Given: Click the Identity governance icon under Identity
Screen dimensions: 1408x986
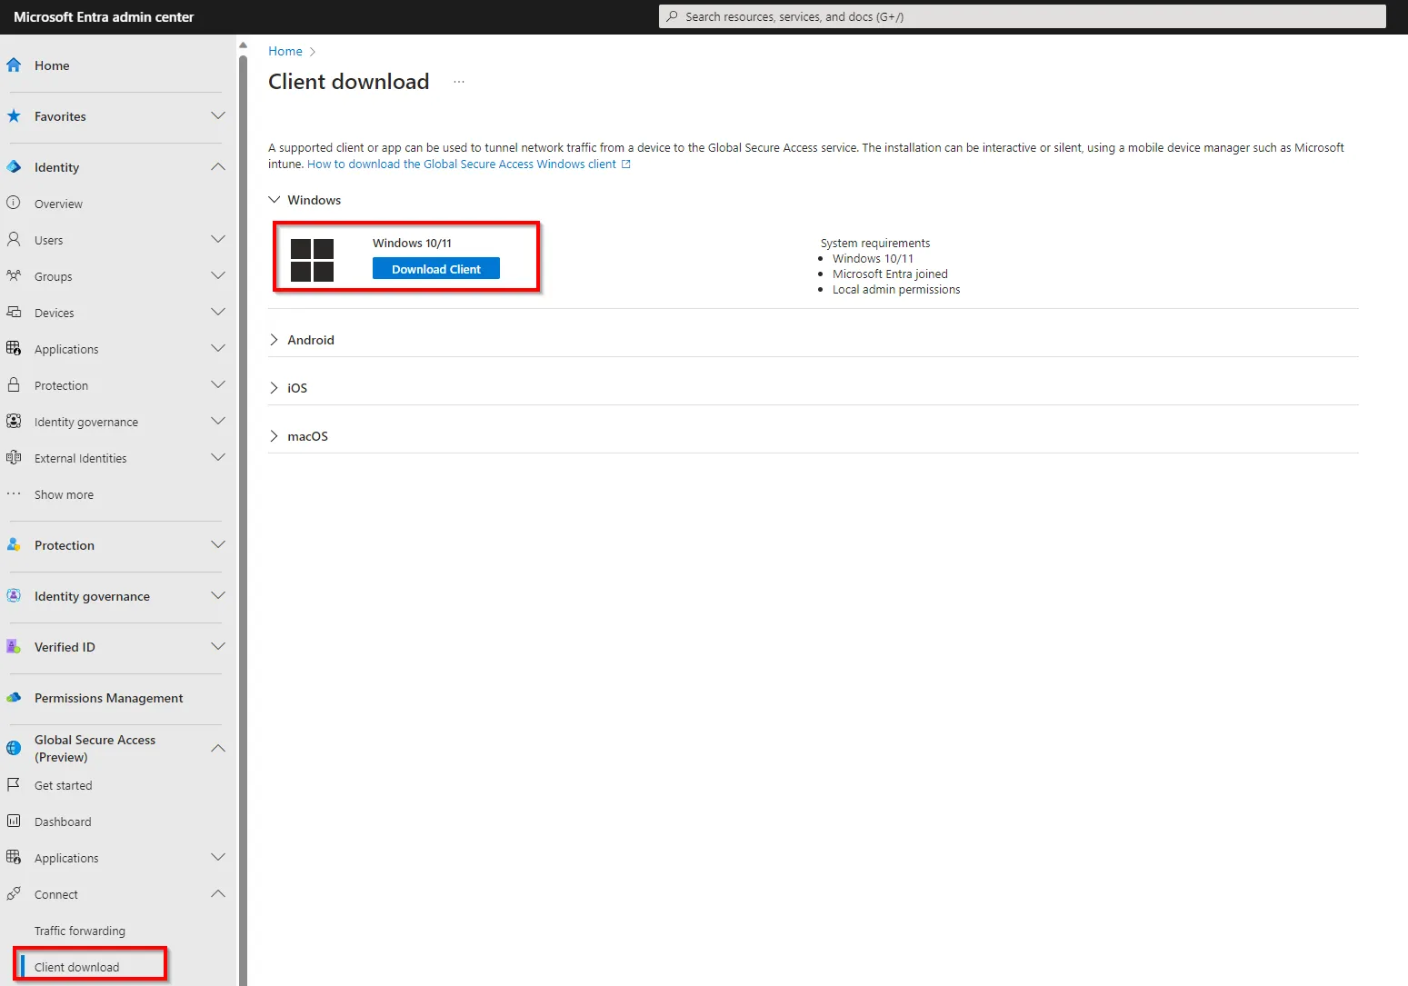Looking at the screenshot, I should coord(14,422).
